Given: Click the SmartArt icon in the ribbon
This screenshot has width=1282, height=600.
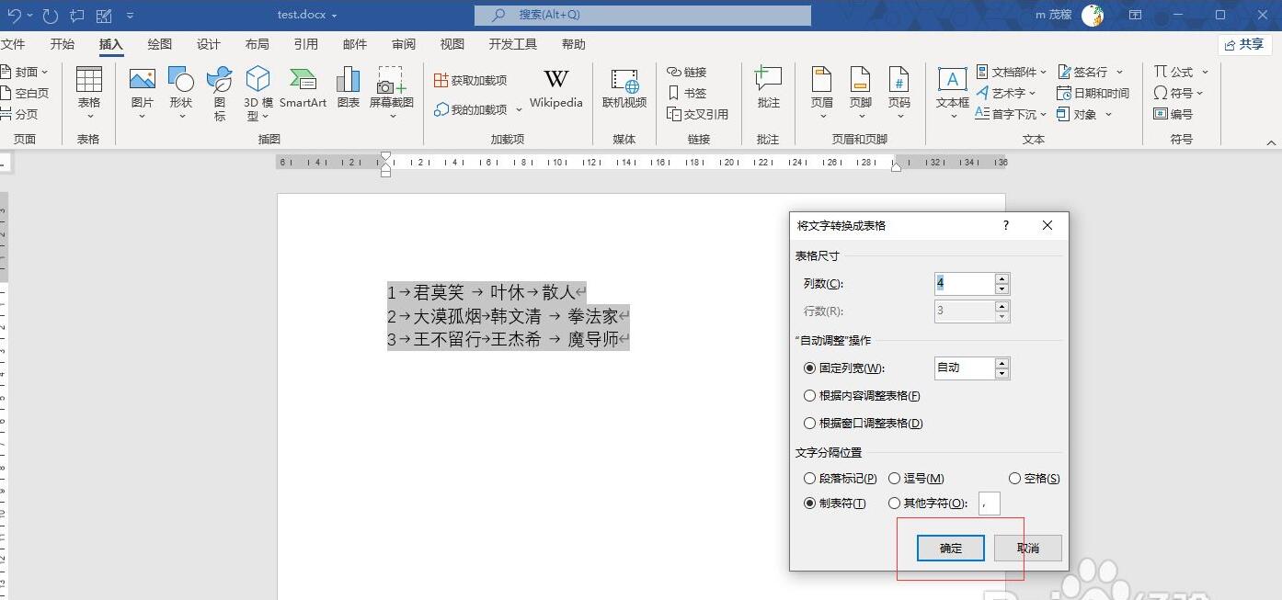Looking at the screenshot, I should (303, 81).
